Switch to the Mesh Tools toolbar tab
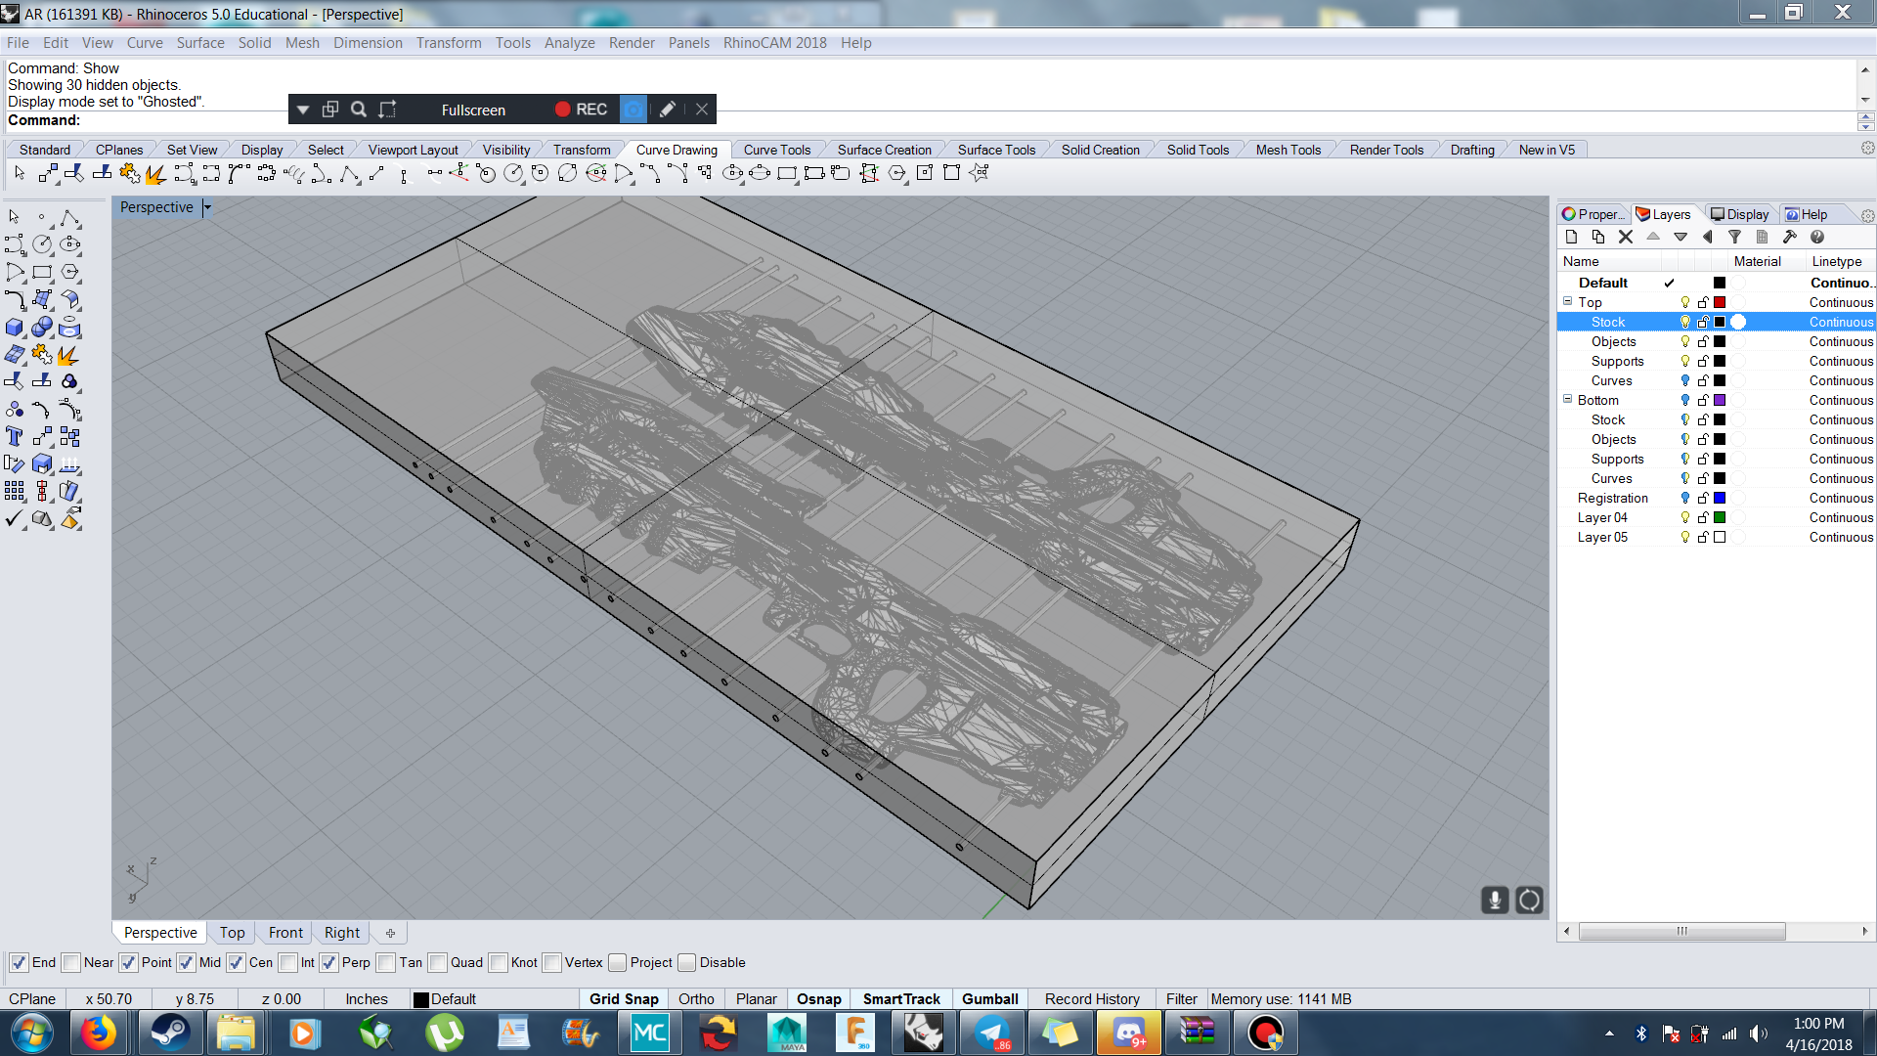 1288,150
